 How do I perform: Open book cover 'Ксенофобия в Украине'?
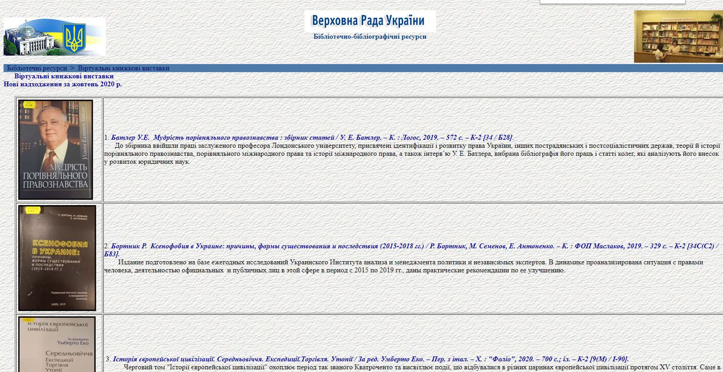pos(57,258)
